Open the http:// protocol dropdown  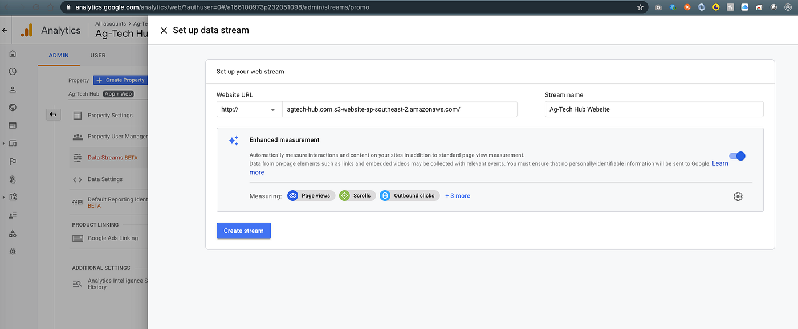[x=249, y=109]
